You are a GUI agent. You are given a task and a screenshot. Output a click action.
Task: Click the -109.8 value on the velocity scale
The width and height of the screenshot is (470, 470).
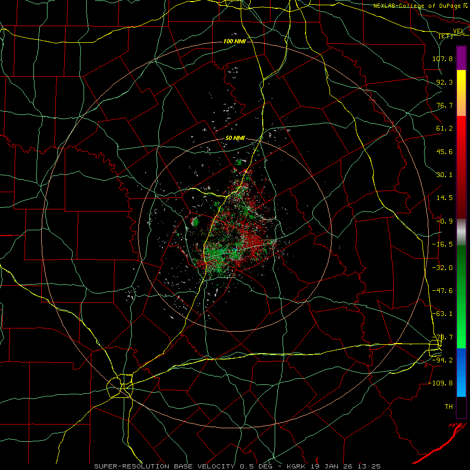[x=440, y=383]
